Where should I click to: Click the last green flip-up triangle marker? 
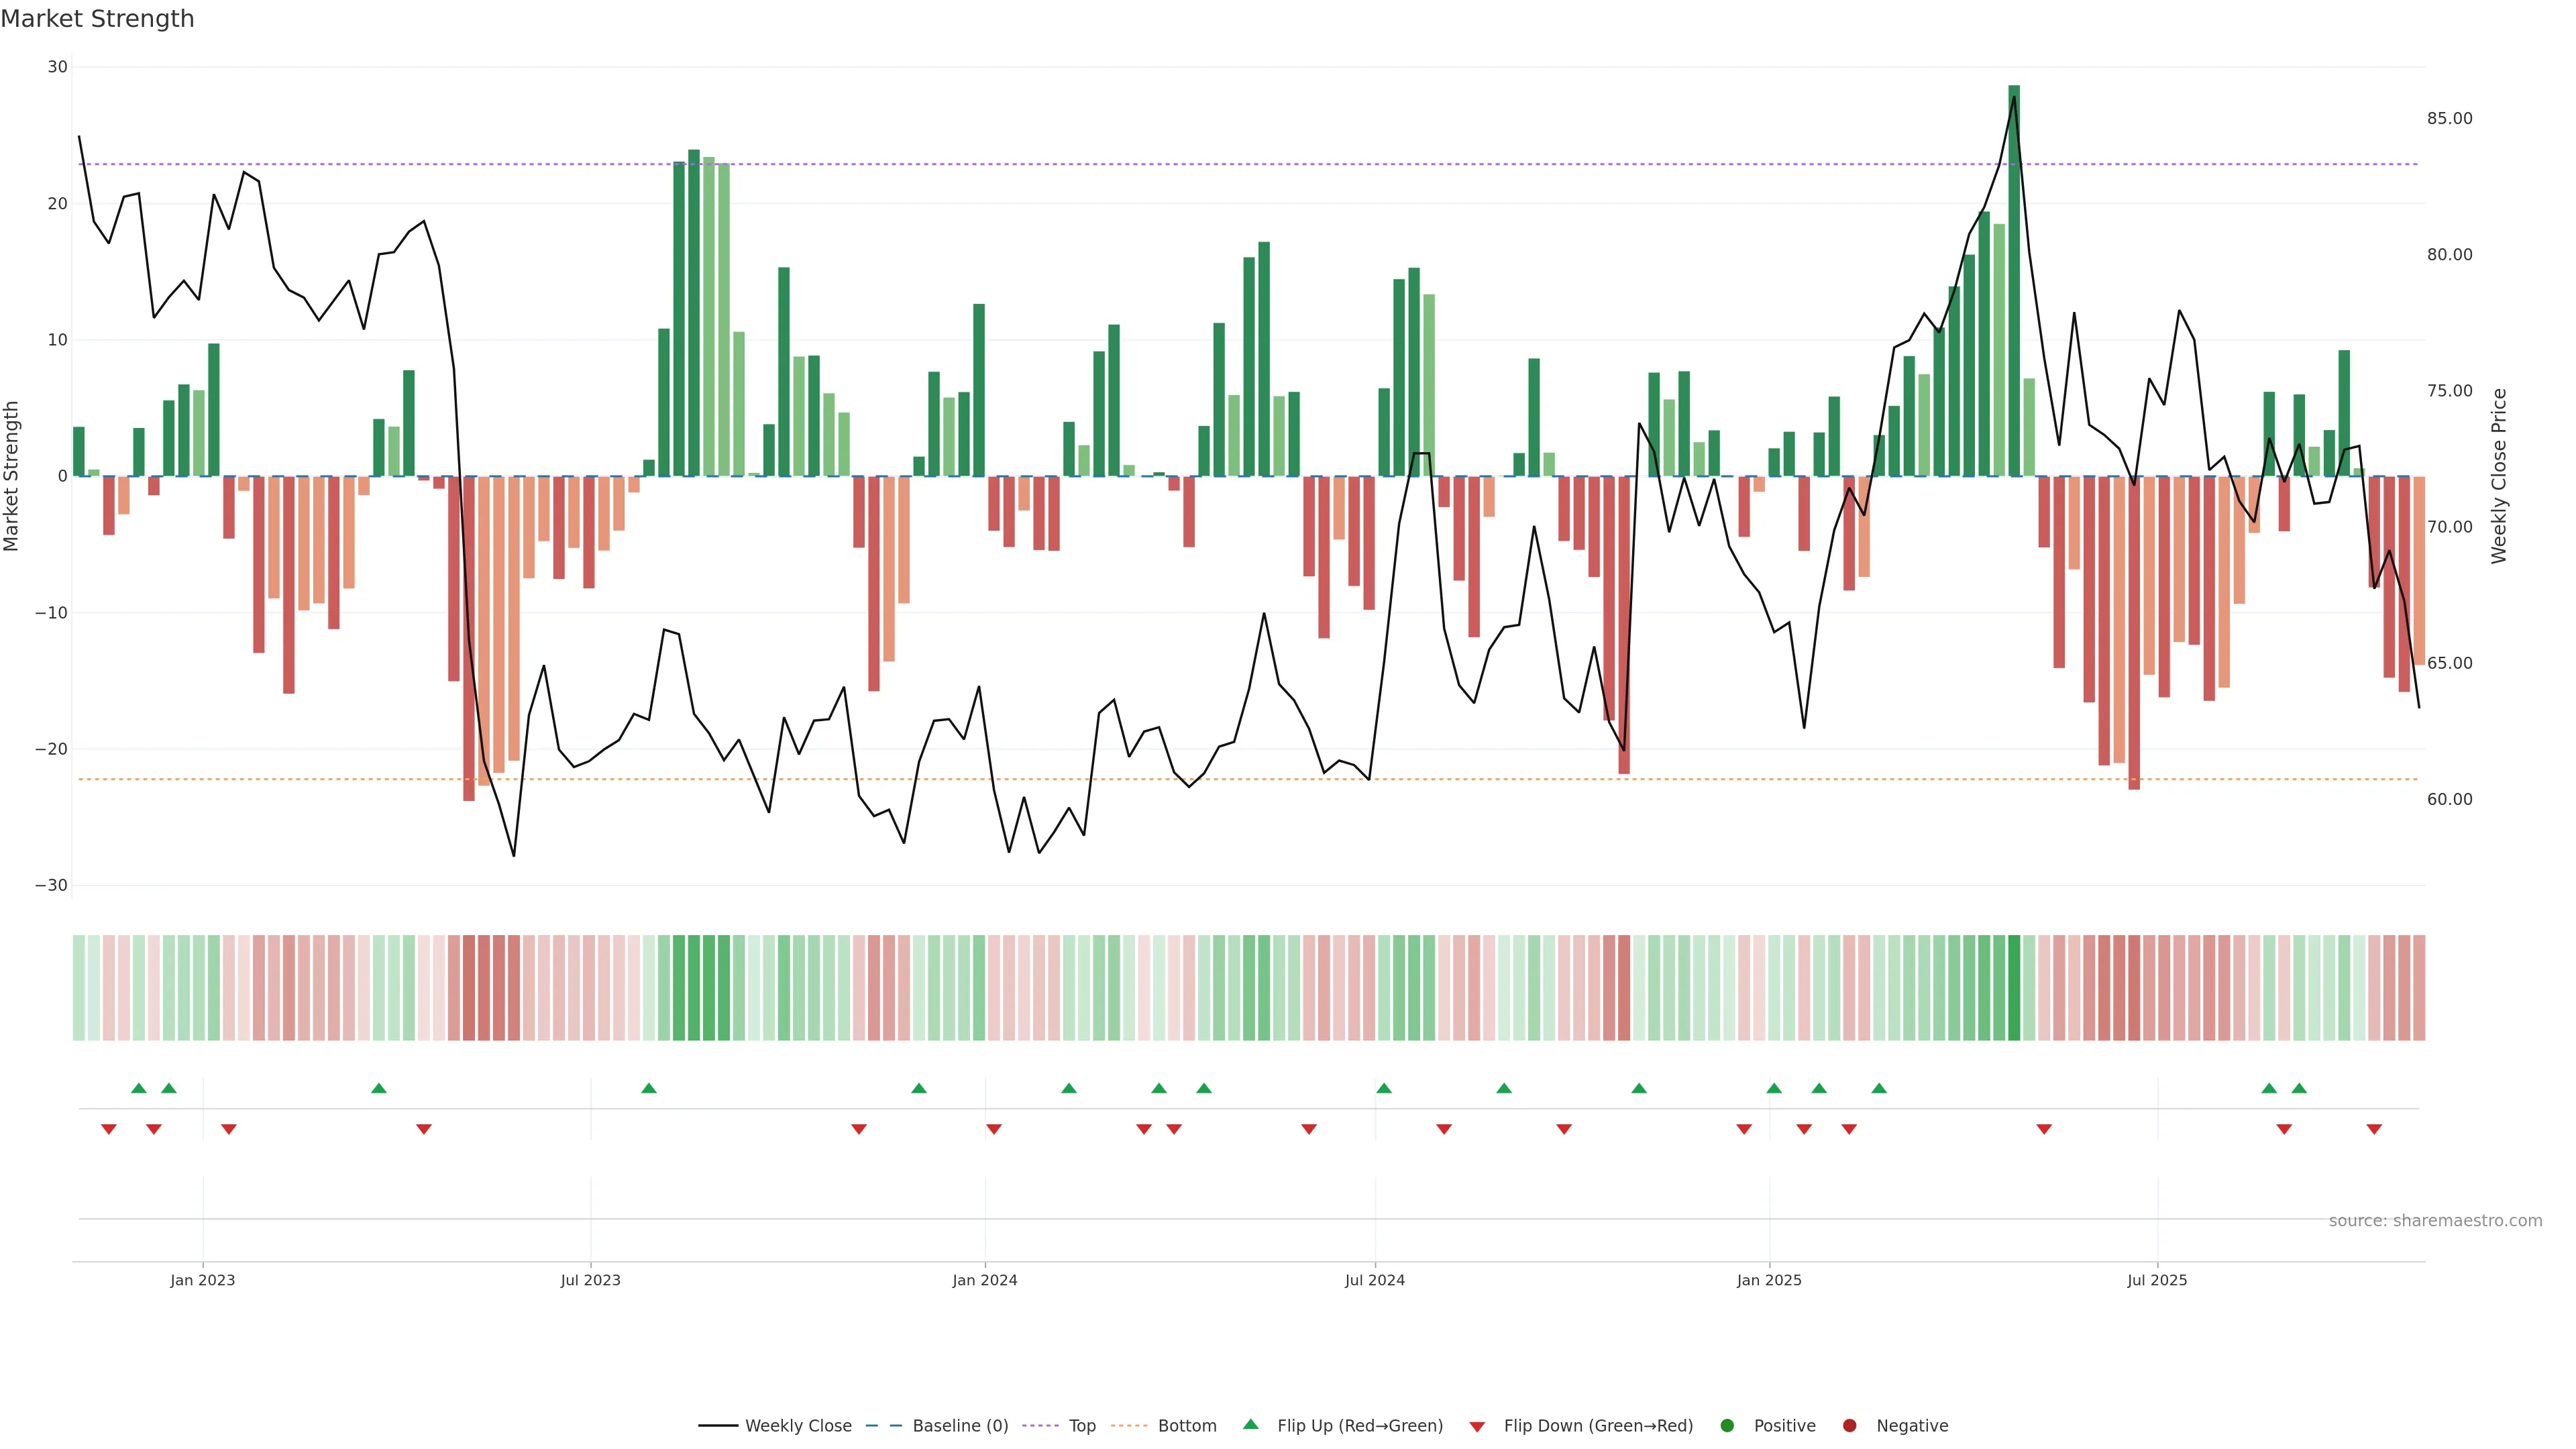[x=2299, y=1088]
